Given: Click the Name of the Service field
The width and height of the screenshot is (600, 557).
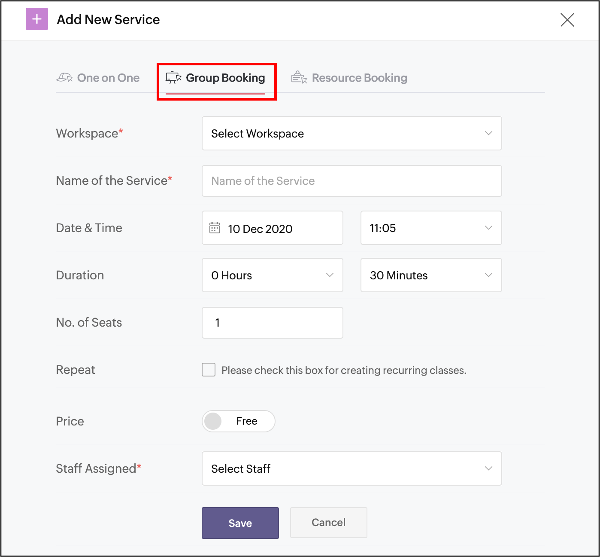Looking at the screenshot, I should 352,181.
